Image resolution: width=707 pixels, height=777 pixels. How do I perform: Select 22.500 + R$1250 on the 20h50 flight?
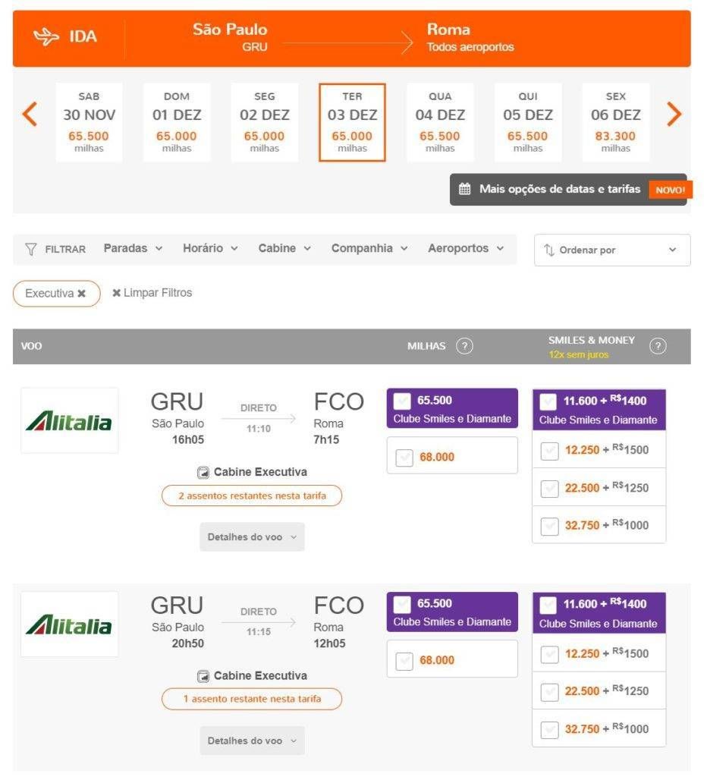click(x=550, y=691)
